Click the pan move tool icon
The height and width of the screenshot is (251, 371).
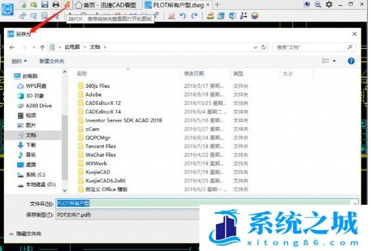click(22, 16)
